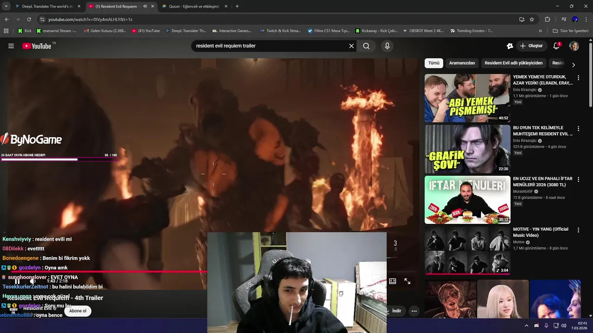Image resolution: width=593 pixels, height=333 pixels.
Task: Show hidden bookmarks via double chevron
Action: 540,31
